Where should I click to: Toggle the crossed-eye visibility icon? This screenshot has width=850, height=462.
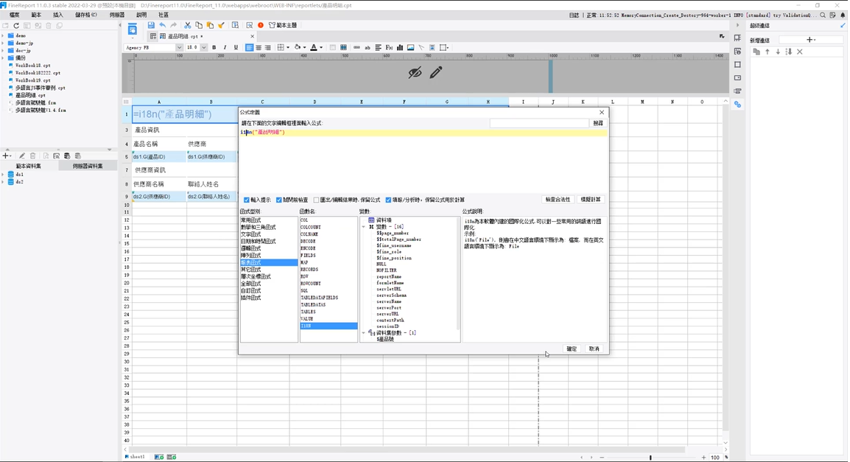point(415,72)
